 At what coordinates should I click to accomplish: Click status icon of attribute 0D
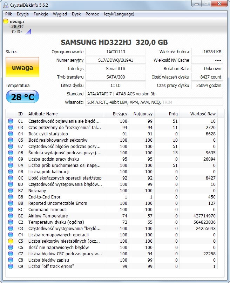[x=11, y=184]
